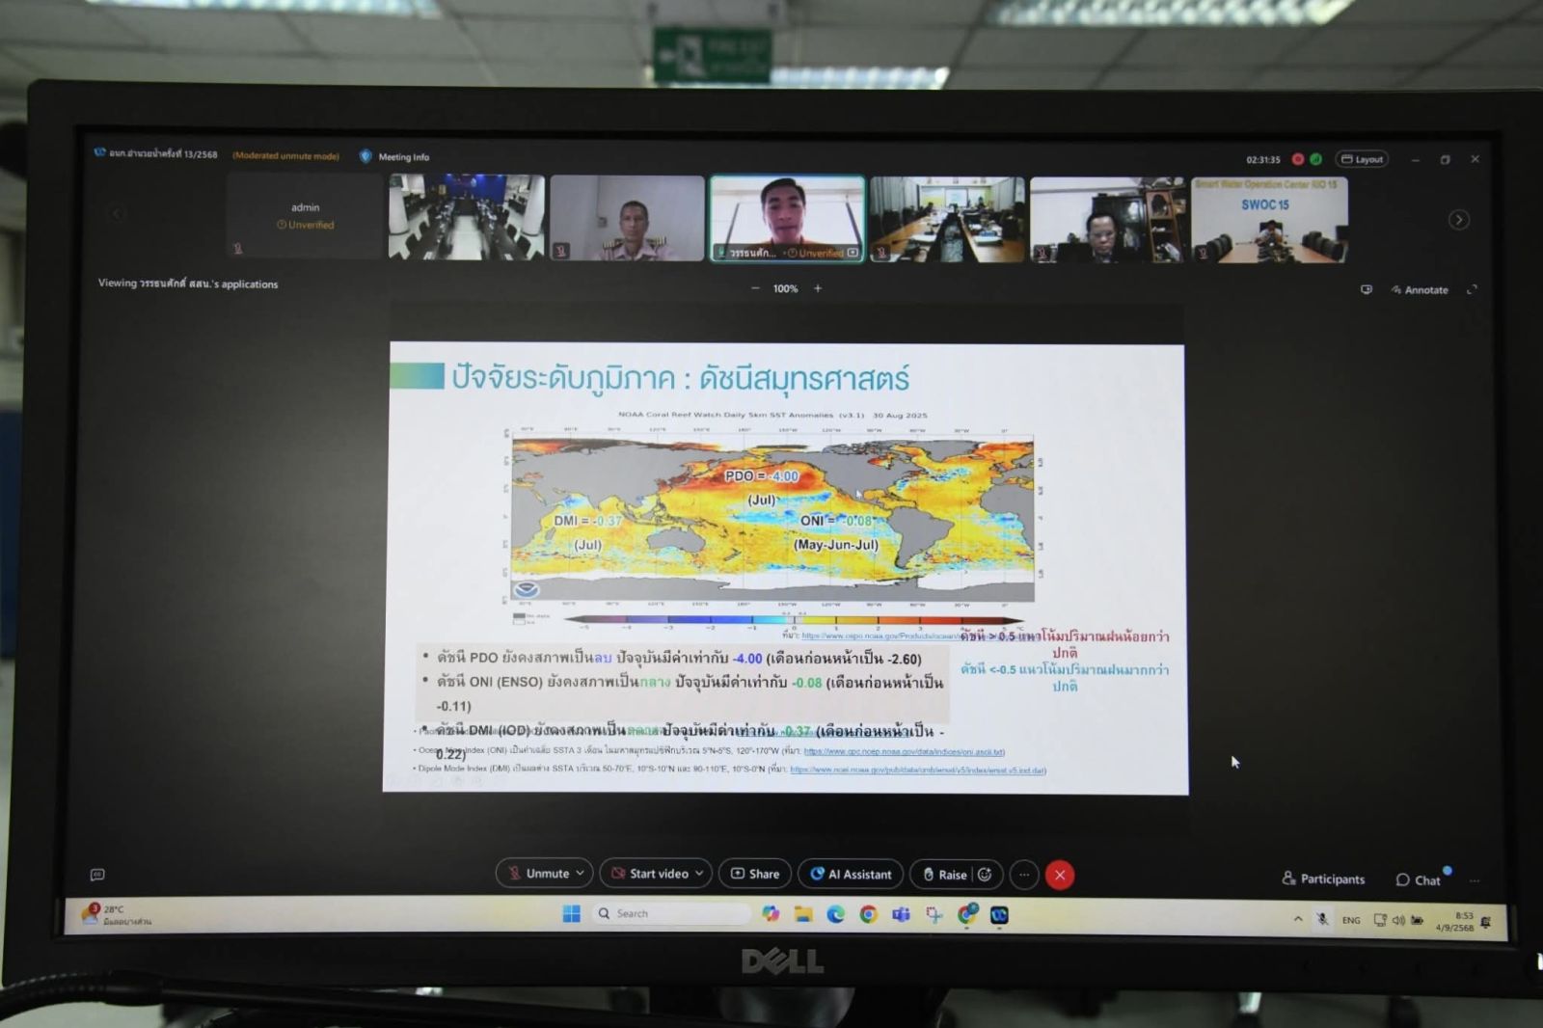Open the Layout options menu
Screen dimensions: 1543x1028
pos(1361,159)
